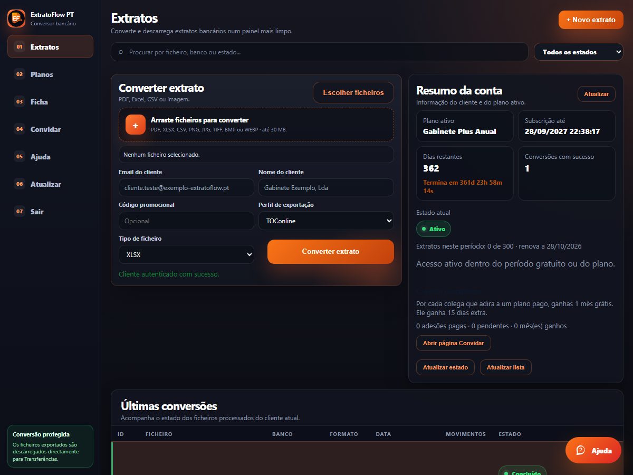Viewport: 633px width, 475px height.
Task: Click the BANCO column header
Action: click(282, 434)
